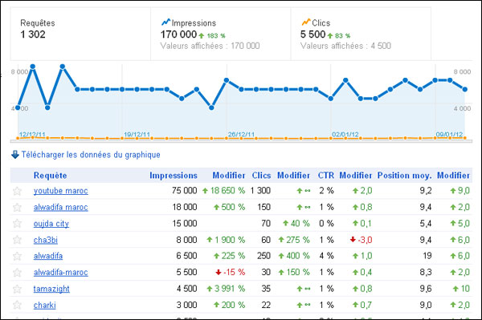Sort by Position moy. column

point(405,176)
